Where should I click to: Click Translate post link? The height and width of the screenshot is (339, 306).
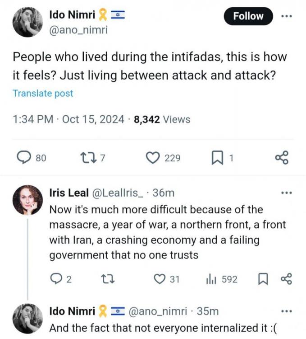click(43, 94)
